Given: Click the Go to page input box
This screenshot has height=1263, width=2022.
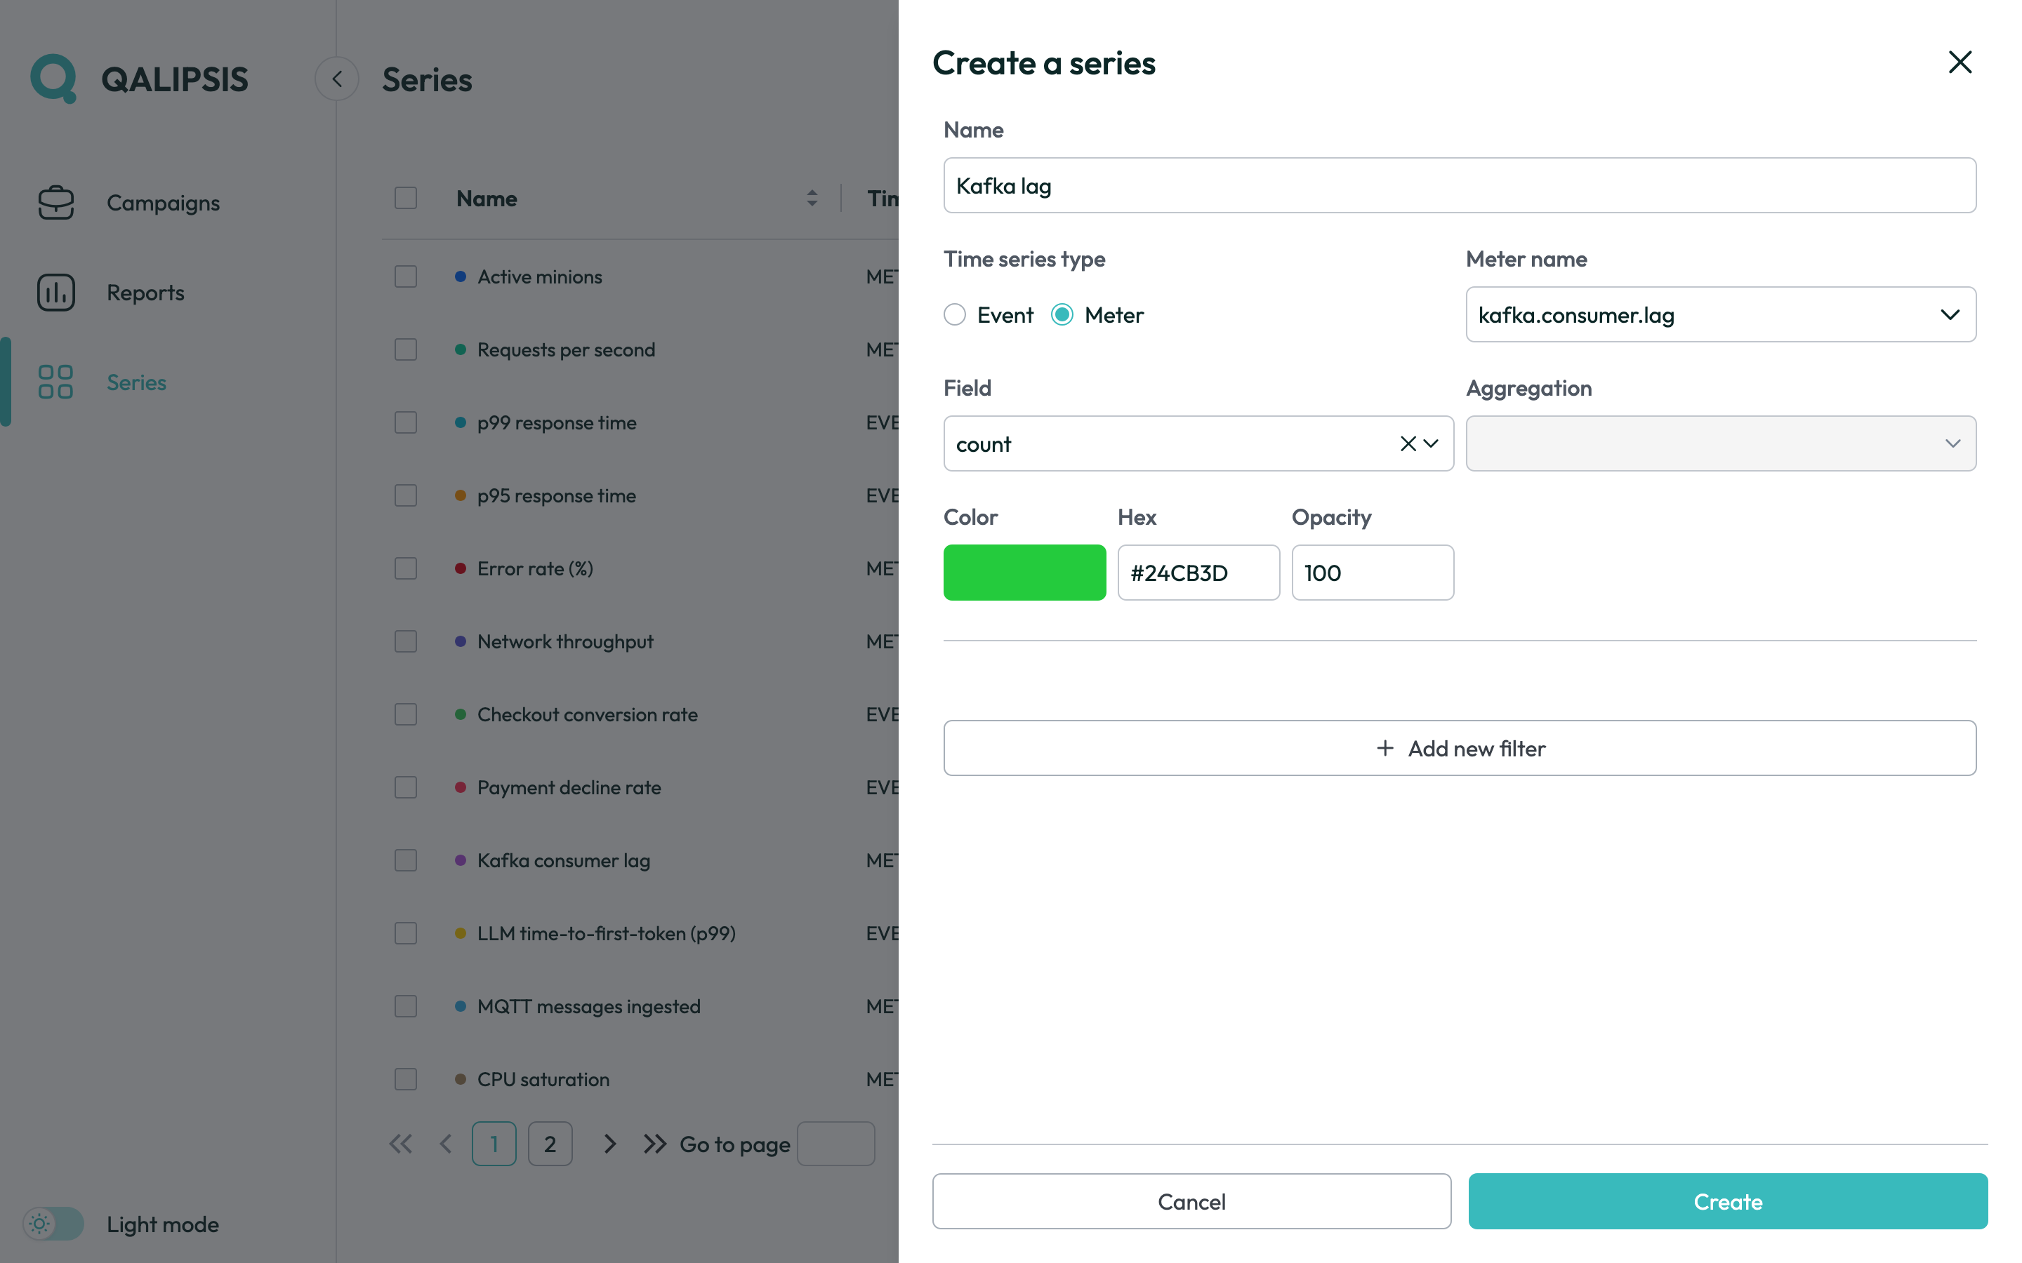Looking at the screenshot, I should coord(835,1144).
